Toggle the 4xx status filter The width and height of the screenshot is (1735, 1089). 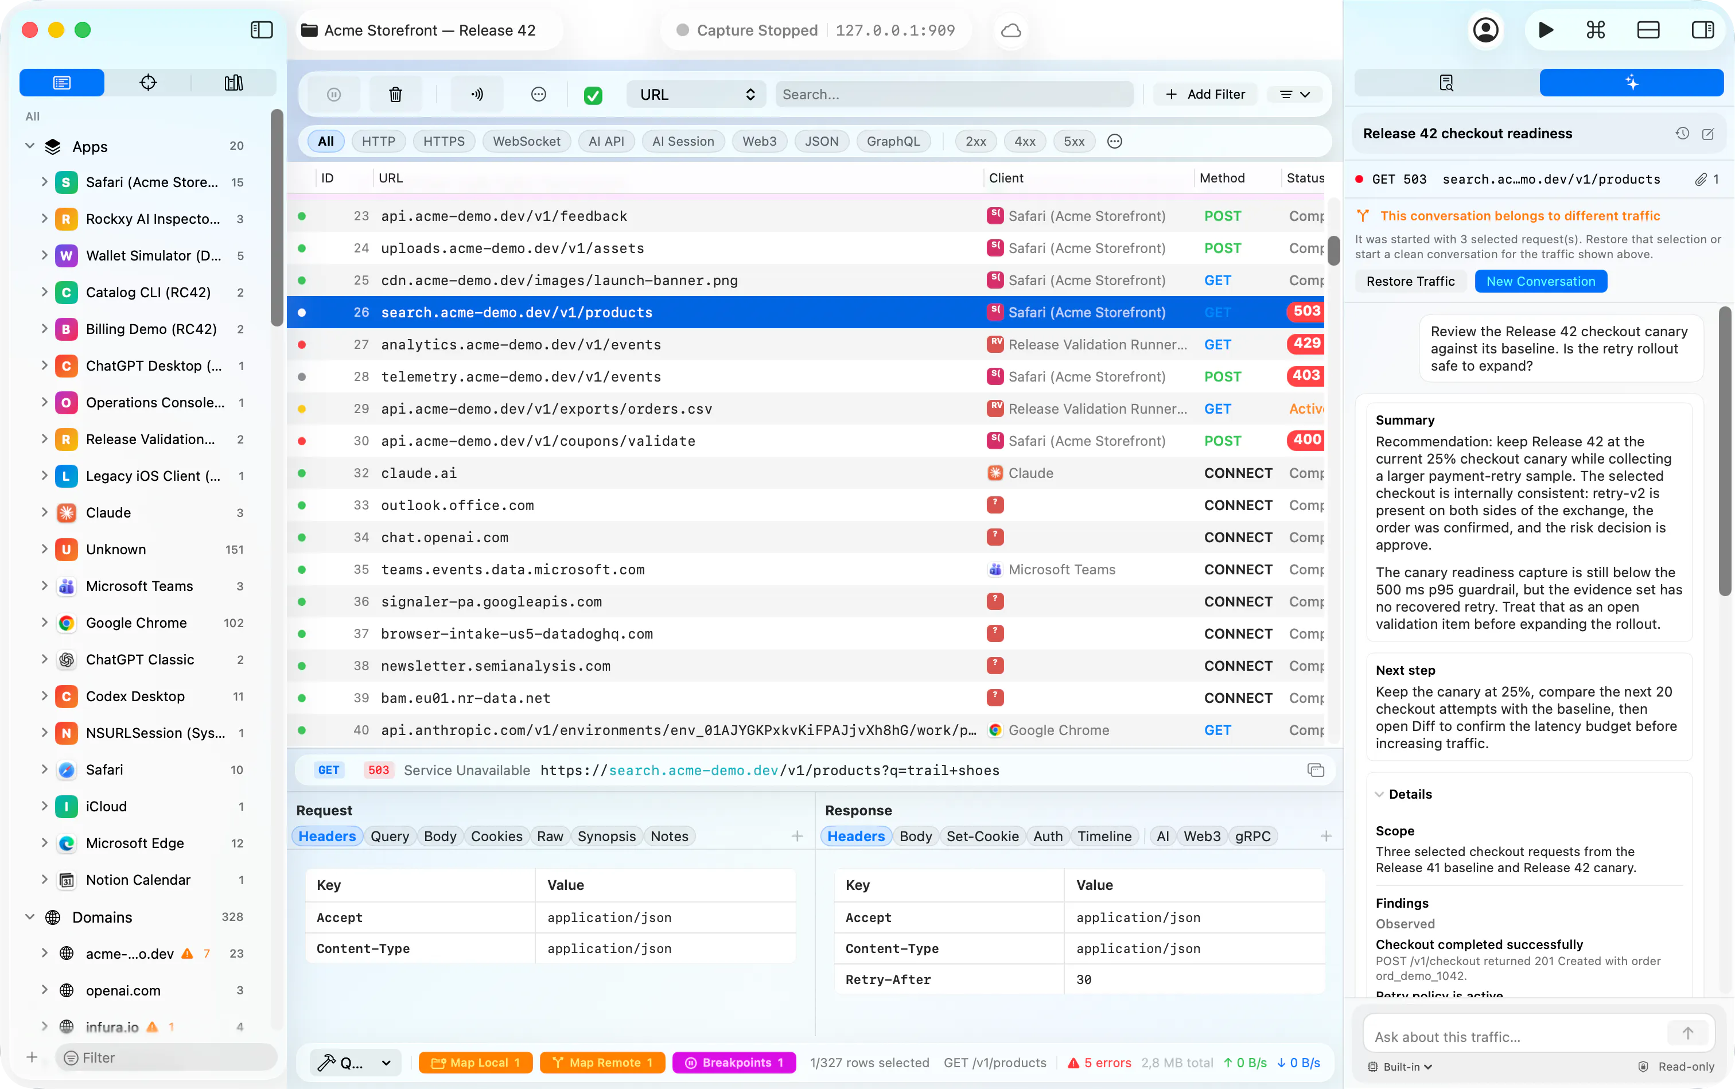coord(1025,141)
